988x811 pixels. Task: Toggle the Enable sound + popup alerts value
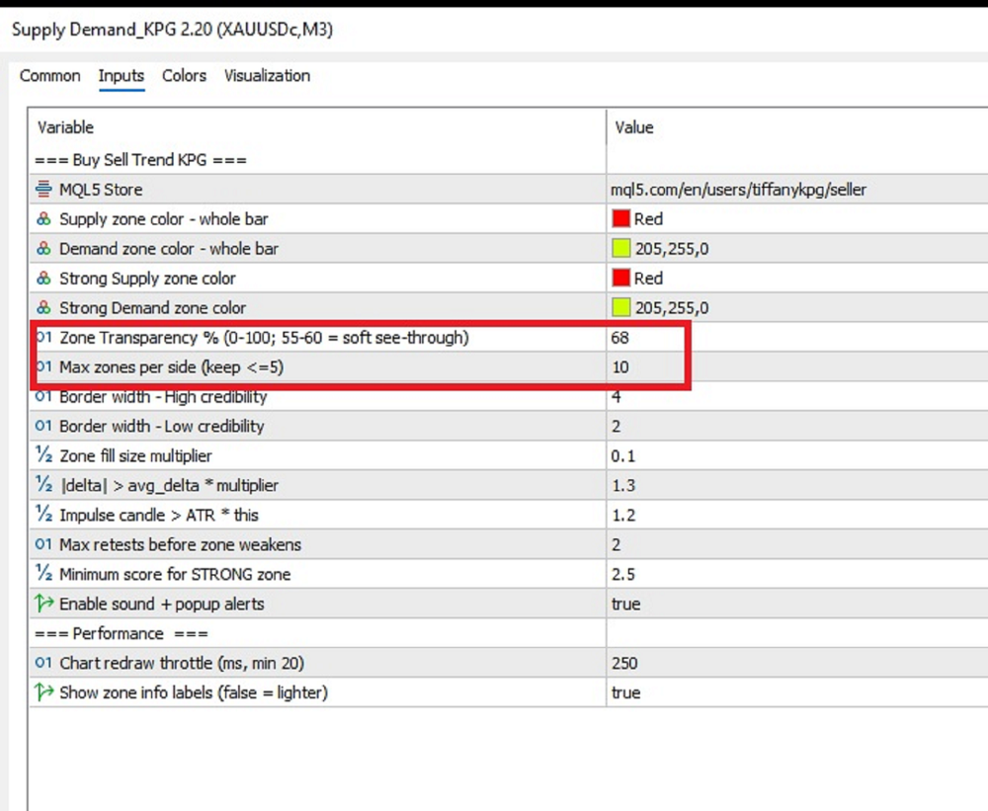625,604
